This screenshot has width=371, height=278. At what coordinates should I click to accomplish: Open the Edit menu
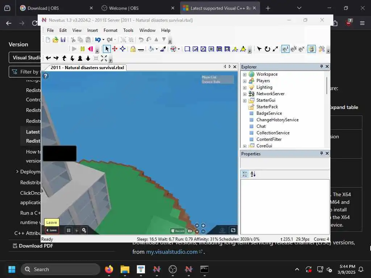pyautogui.click(x=63, y=30)
